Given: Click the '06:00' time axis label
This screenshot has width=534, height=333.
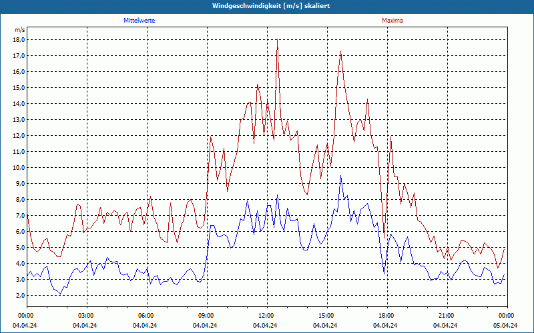Looking at the screenshot, I should [147, 316].
